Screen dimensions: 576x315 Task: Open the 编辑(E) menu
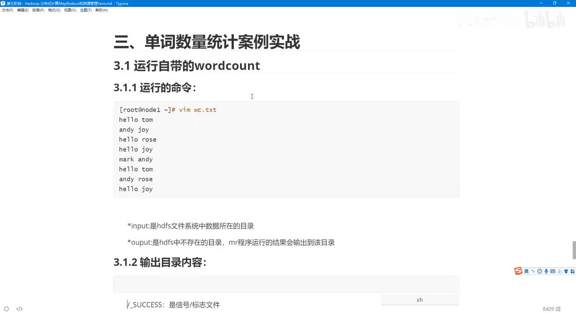tap(22, 10)
